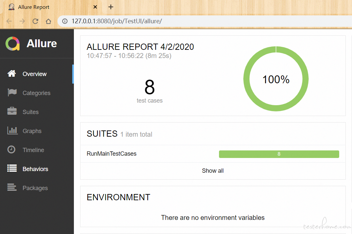Image resolution: width=352 pixels, height=234 pixels.
Task: Click the address bar URL field
Action: point(204,21)
